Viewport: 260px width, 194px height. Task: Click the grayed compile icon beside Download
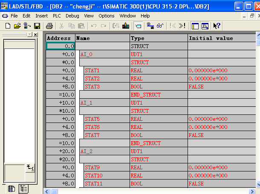[116, 26]
